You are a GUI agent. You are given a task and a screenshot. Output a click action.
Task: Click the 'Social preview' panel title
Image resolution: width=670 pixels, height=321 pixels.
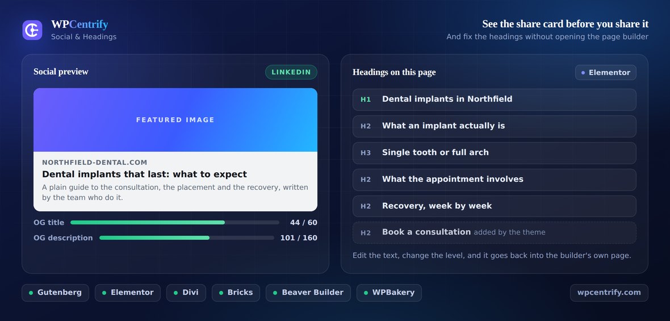[61, 72]
